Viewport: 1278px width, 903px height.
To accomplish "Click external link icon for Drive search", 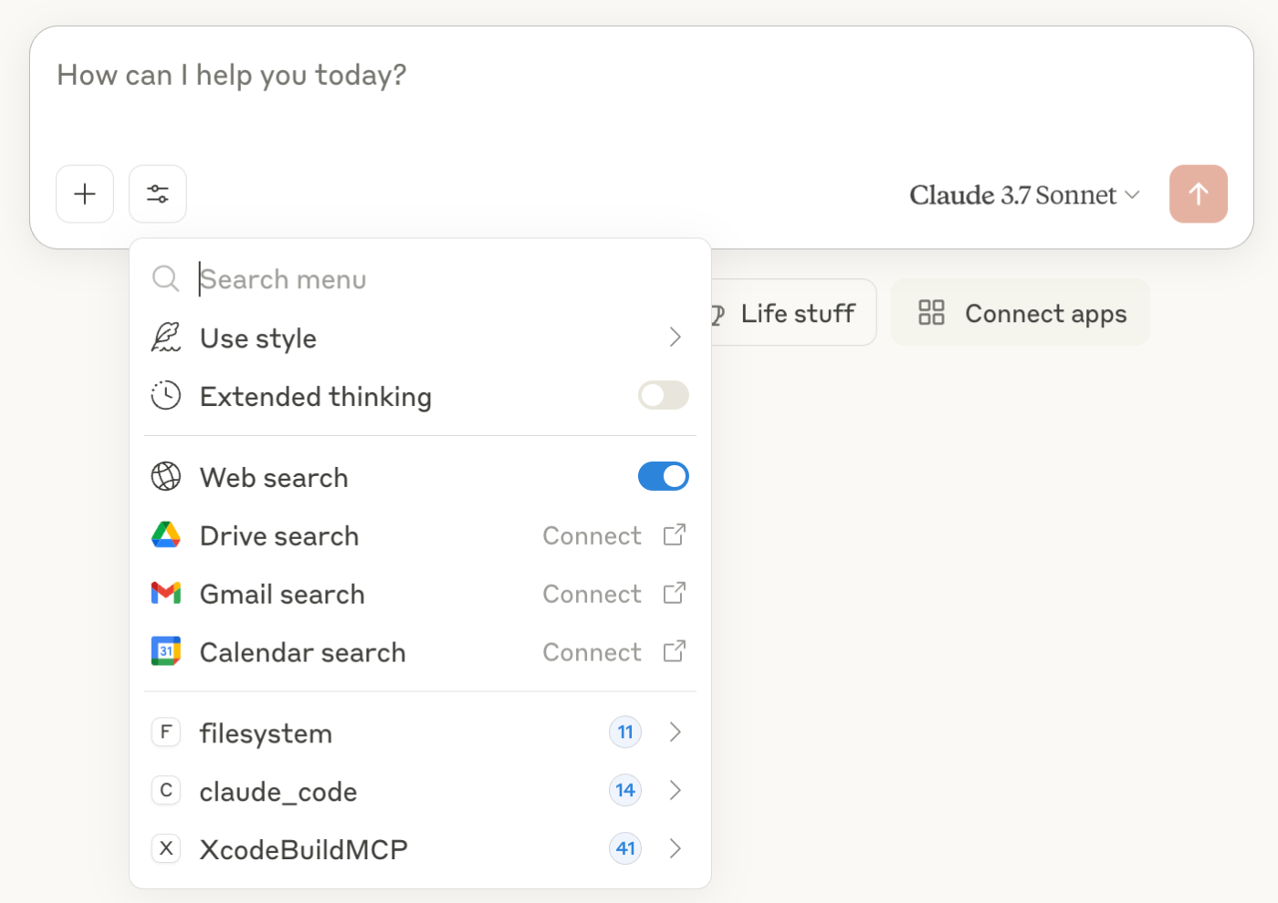I will click(x=675, y=535).
